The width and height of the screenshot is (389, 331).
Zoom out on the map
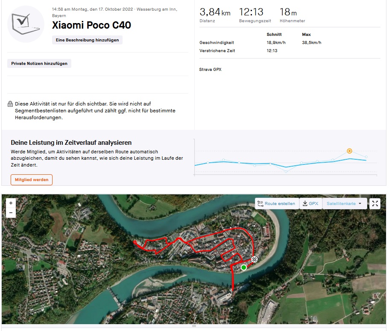pos(11,212)
